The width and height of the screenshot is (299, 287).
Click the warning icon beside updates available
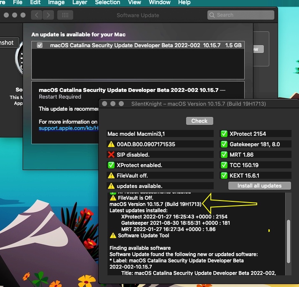click(x=111, y=186)
